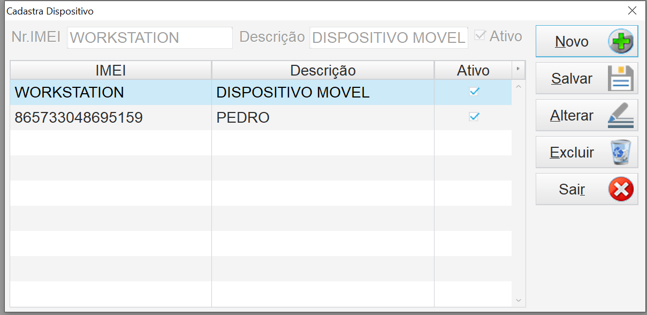Click the recycle bin Excluir icon
This screenshot has width=647, height=315.
point(620,153)
